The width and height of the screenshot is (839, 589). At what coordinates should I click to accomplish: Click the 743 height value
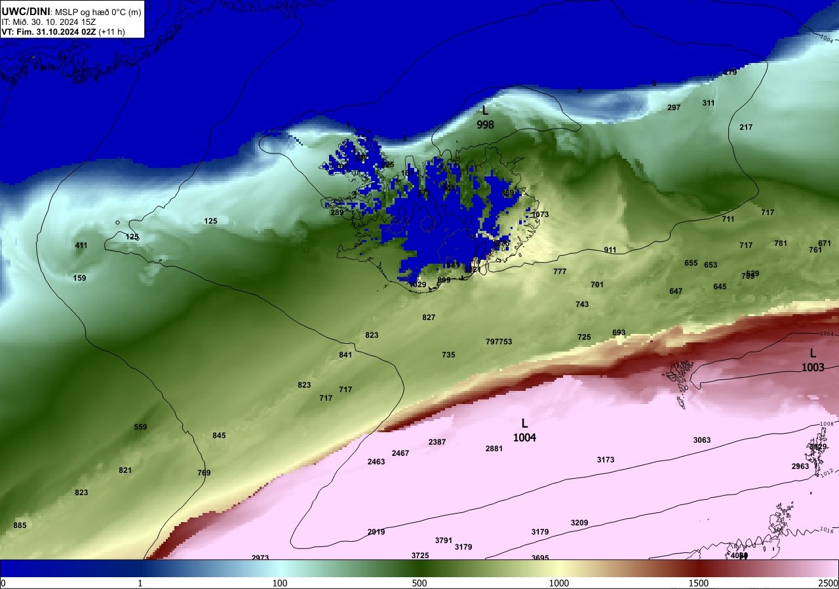click(x=582, y=304)
